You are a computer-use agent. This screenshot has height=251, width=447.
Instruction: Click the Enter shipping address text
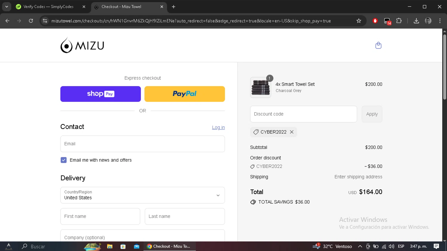pyautogui.click(x=358, y=177)
